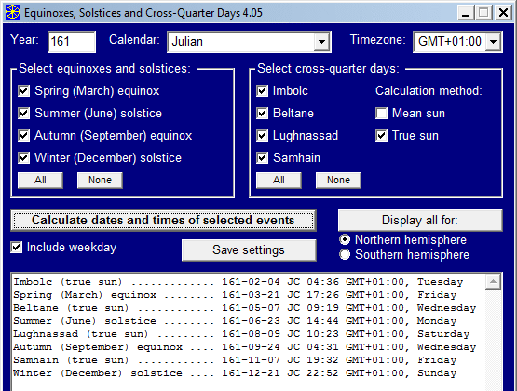This screenshot has height=391, width=517.
Task: Click the Beltane (true sun) result line
Action: coord(245,308)
